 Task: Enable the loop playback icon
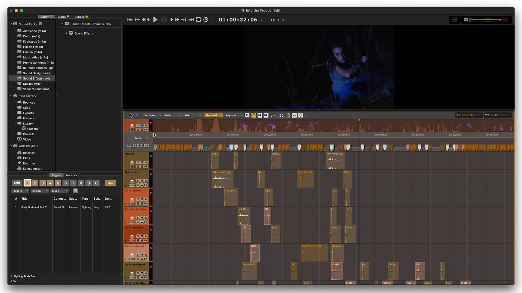click(x=198, y=20)
